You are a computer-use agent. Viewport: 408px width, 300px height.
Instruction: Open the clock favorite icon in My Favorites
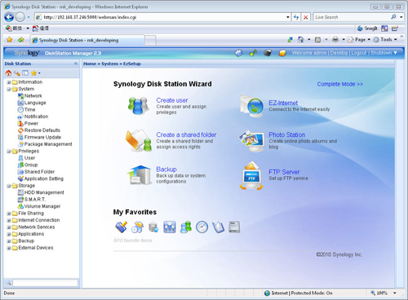pyautogui.click(x=202, y=227)
